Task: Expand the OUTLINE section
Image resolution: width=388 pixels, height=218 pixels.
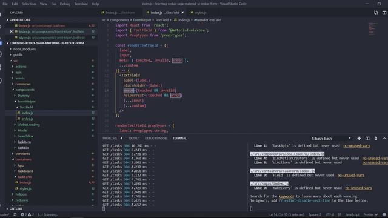Action: tap(16, 208)
